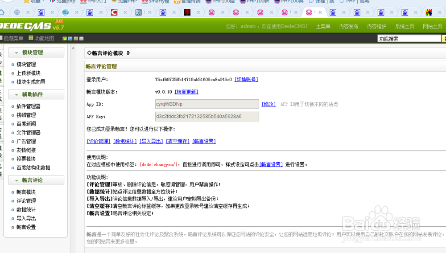Screen dimensions: 446x253
Task: Click the red {dede:changyan/} tag text
Action: coord(159,165)
